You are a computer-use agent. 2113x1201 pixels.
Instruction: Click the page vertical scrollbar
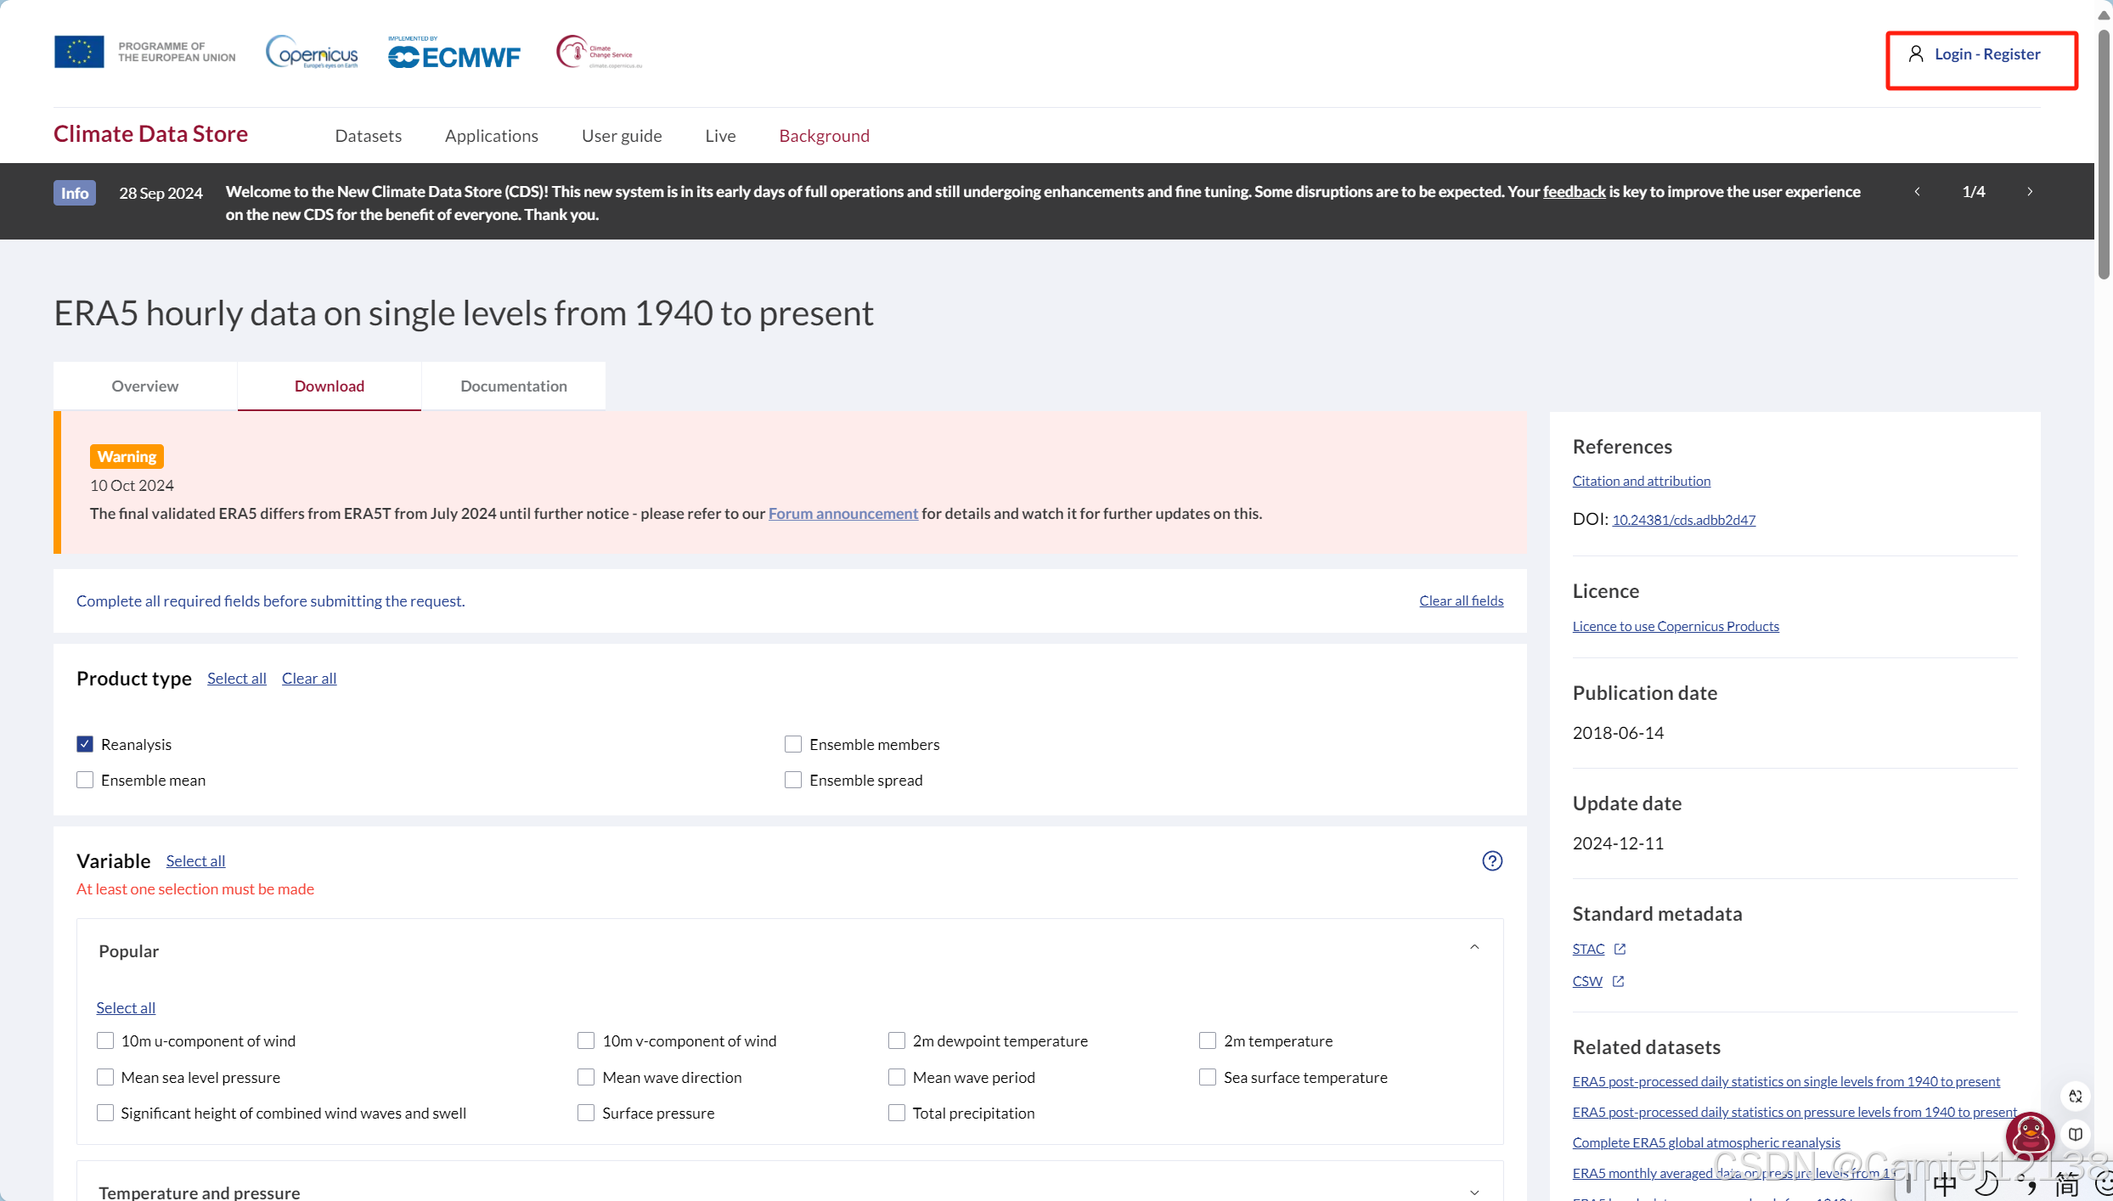pyautogui.click(x=2103, y=153)
